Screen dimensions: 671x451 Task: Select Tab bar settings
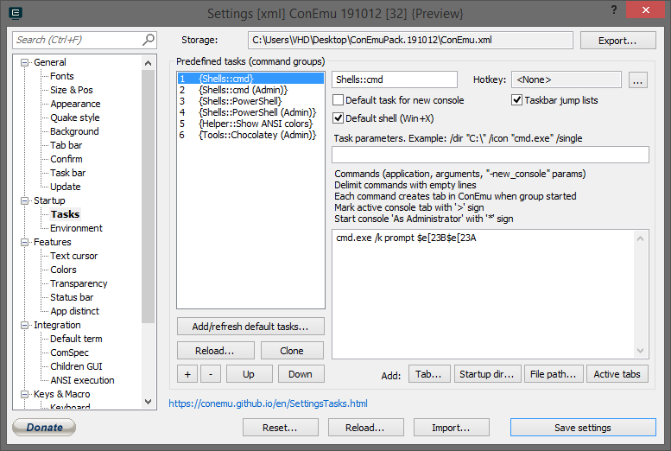coord(66,145)
